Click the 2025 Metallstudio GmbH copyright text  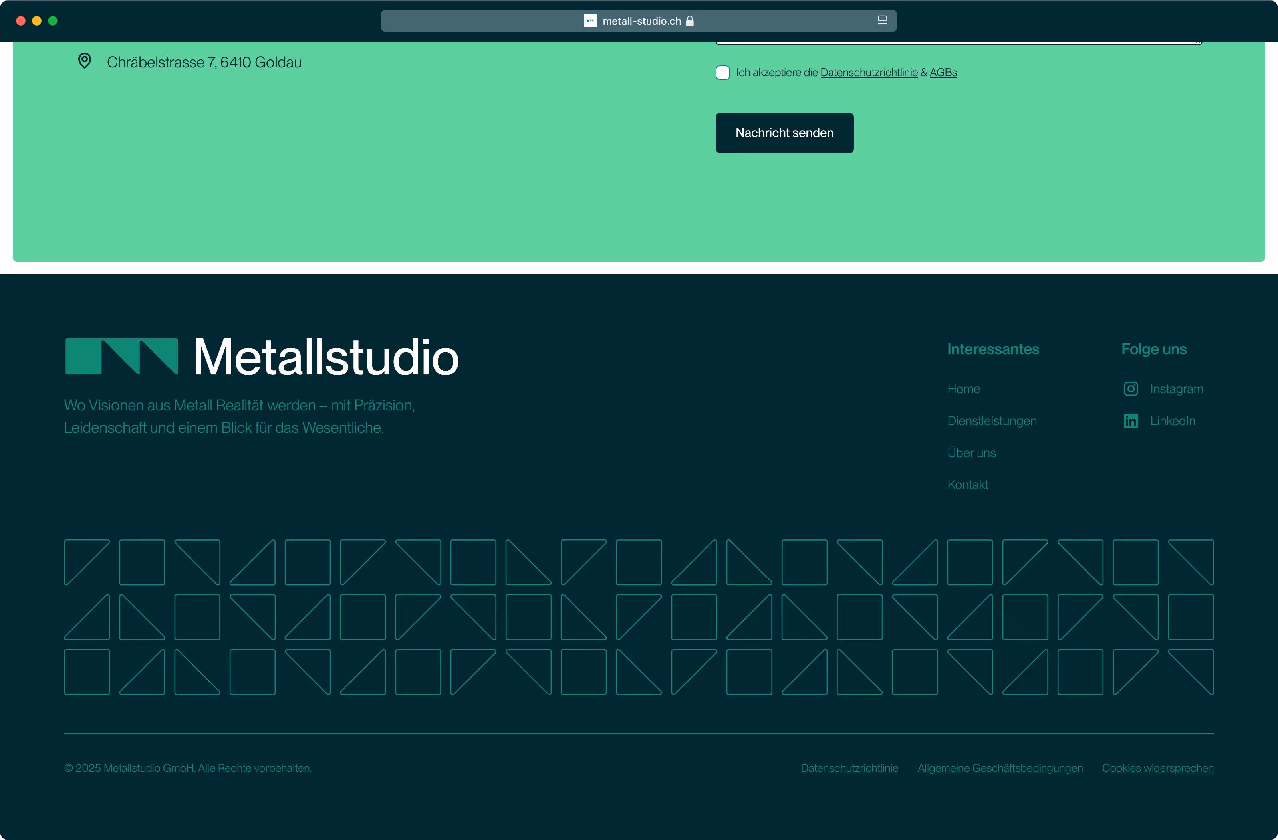187,768
